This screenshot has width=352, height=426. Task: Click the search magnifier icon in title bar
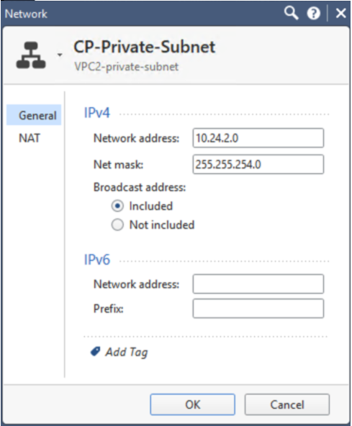click(x=291, y=13)
